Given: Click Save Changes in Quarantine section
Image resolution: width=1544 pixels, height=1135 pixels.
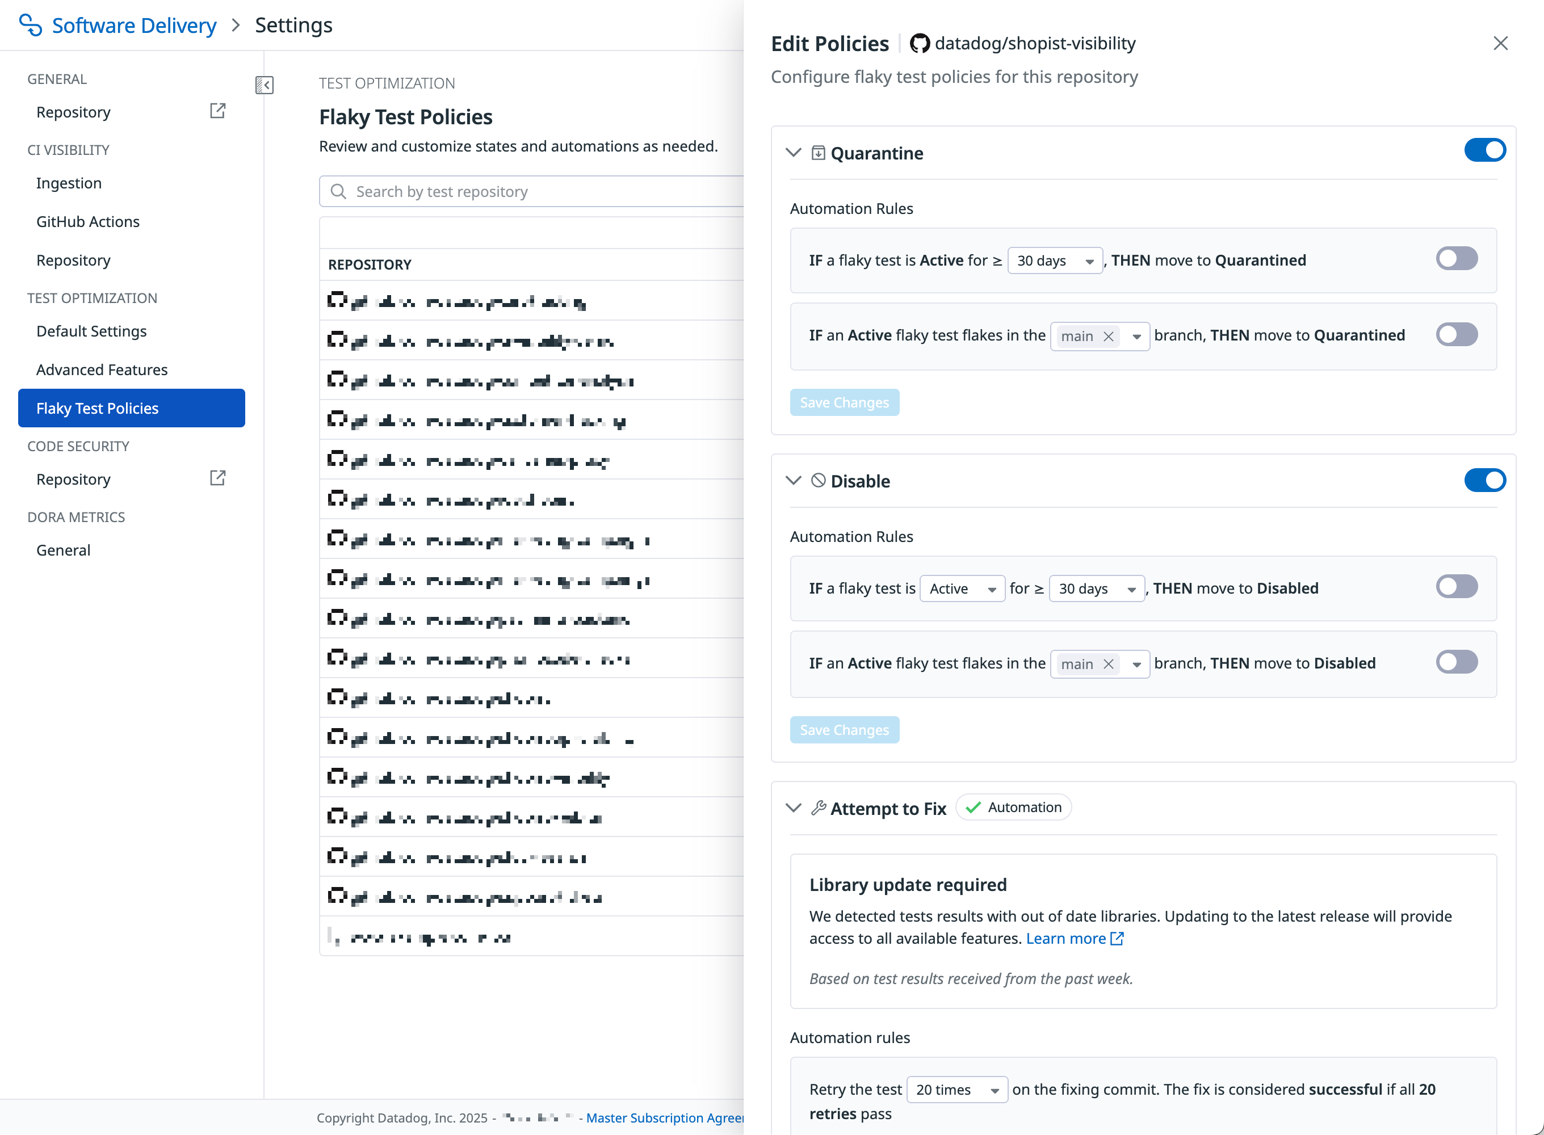Looking at the screenshot, I should (845, 402).
